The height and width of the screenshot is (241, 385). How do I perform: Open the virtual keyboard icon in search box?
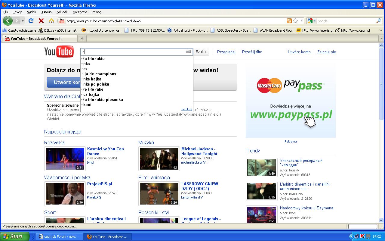[188, 52]
